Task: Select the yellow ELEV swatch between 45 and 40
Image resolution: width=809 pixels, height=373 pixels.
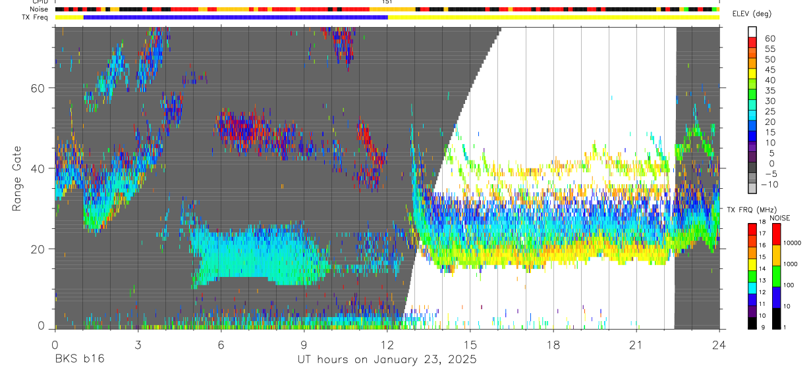Action: pyautogui.click(x=752, y=73)
